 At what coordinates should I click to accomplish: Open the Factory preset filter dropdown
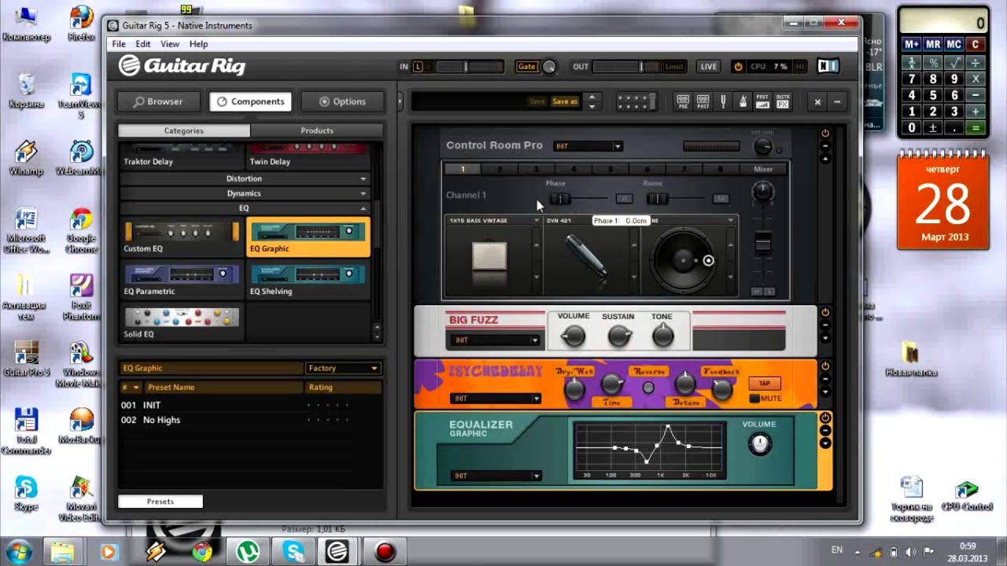coord(343,368)
